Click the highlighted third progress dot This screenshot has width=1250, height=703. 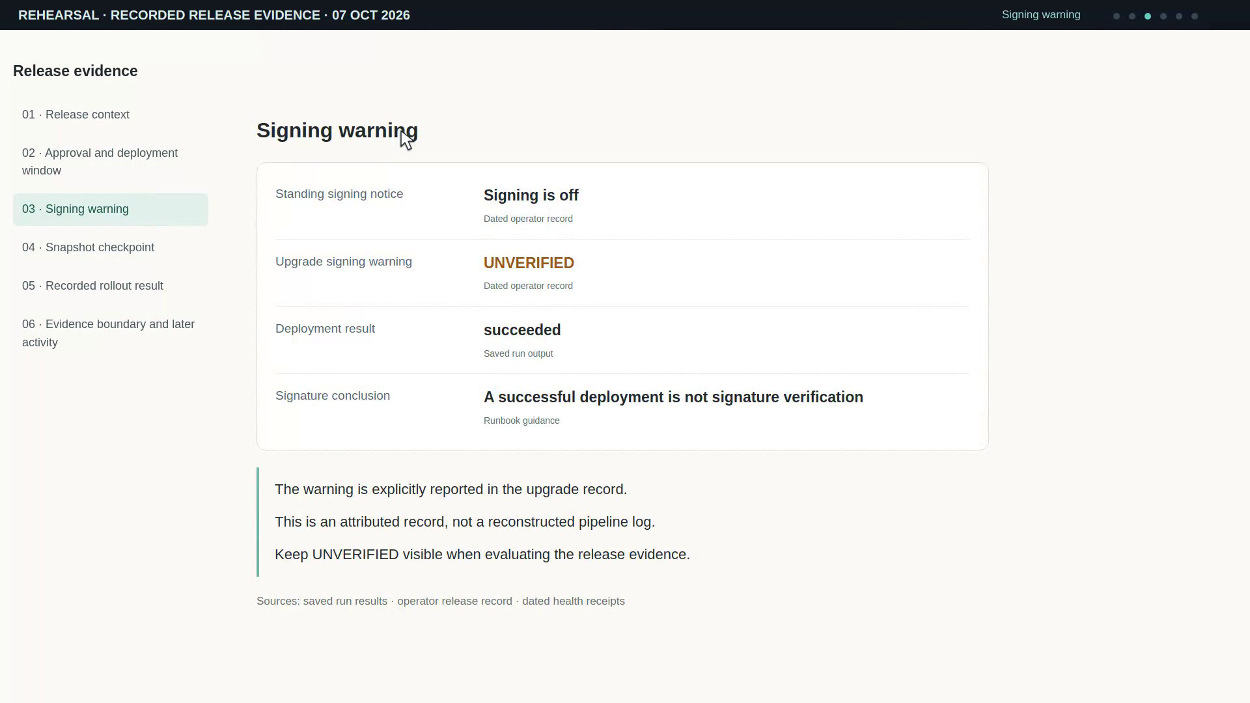coord(1148,16)
